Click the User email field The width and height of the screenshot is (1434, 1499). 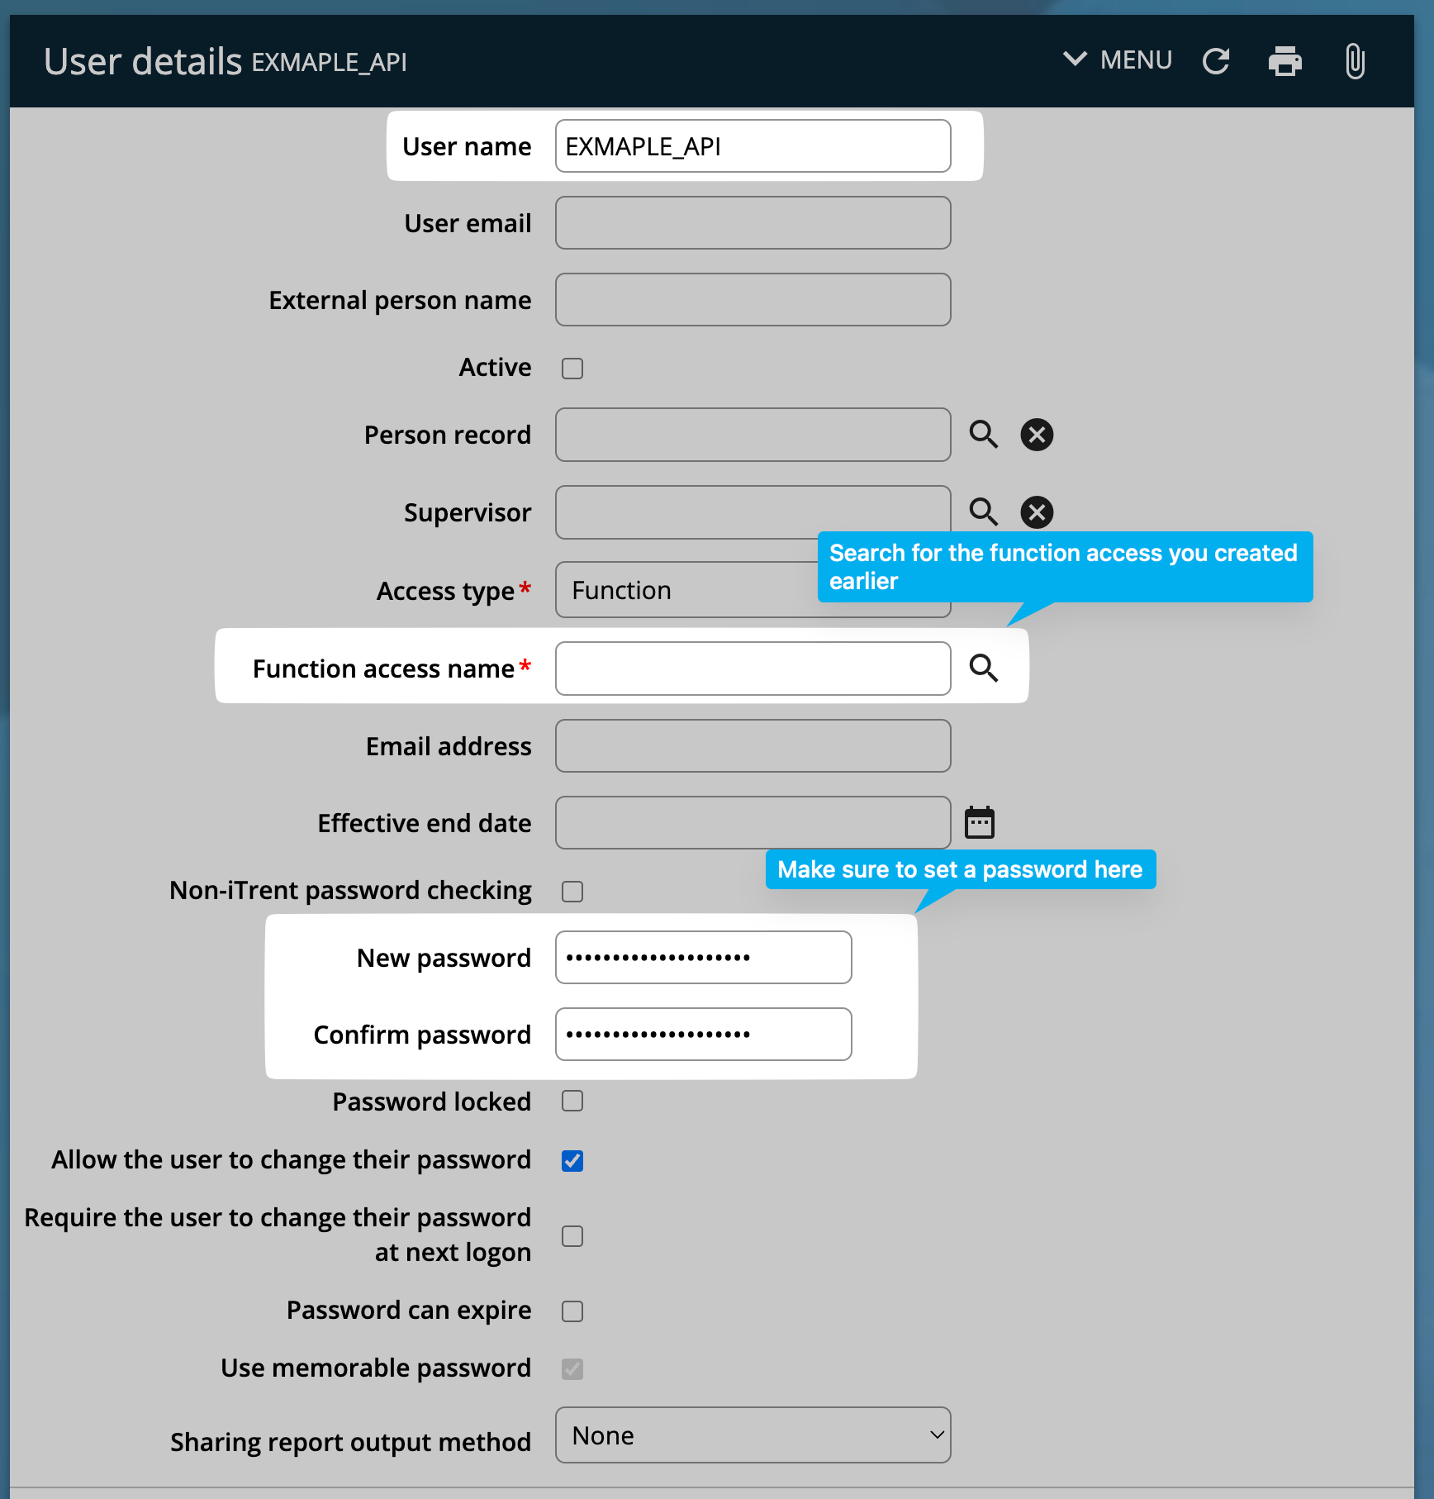click(x=753, y=223)
